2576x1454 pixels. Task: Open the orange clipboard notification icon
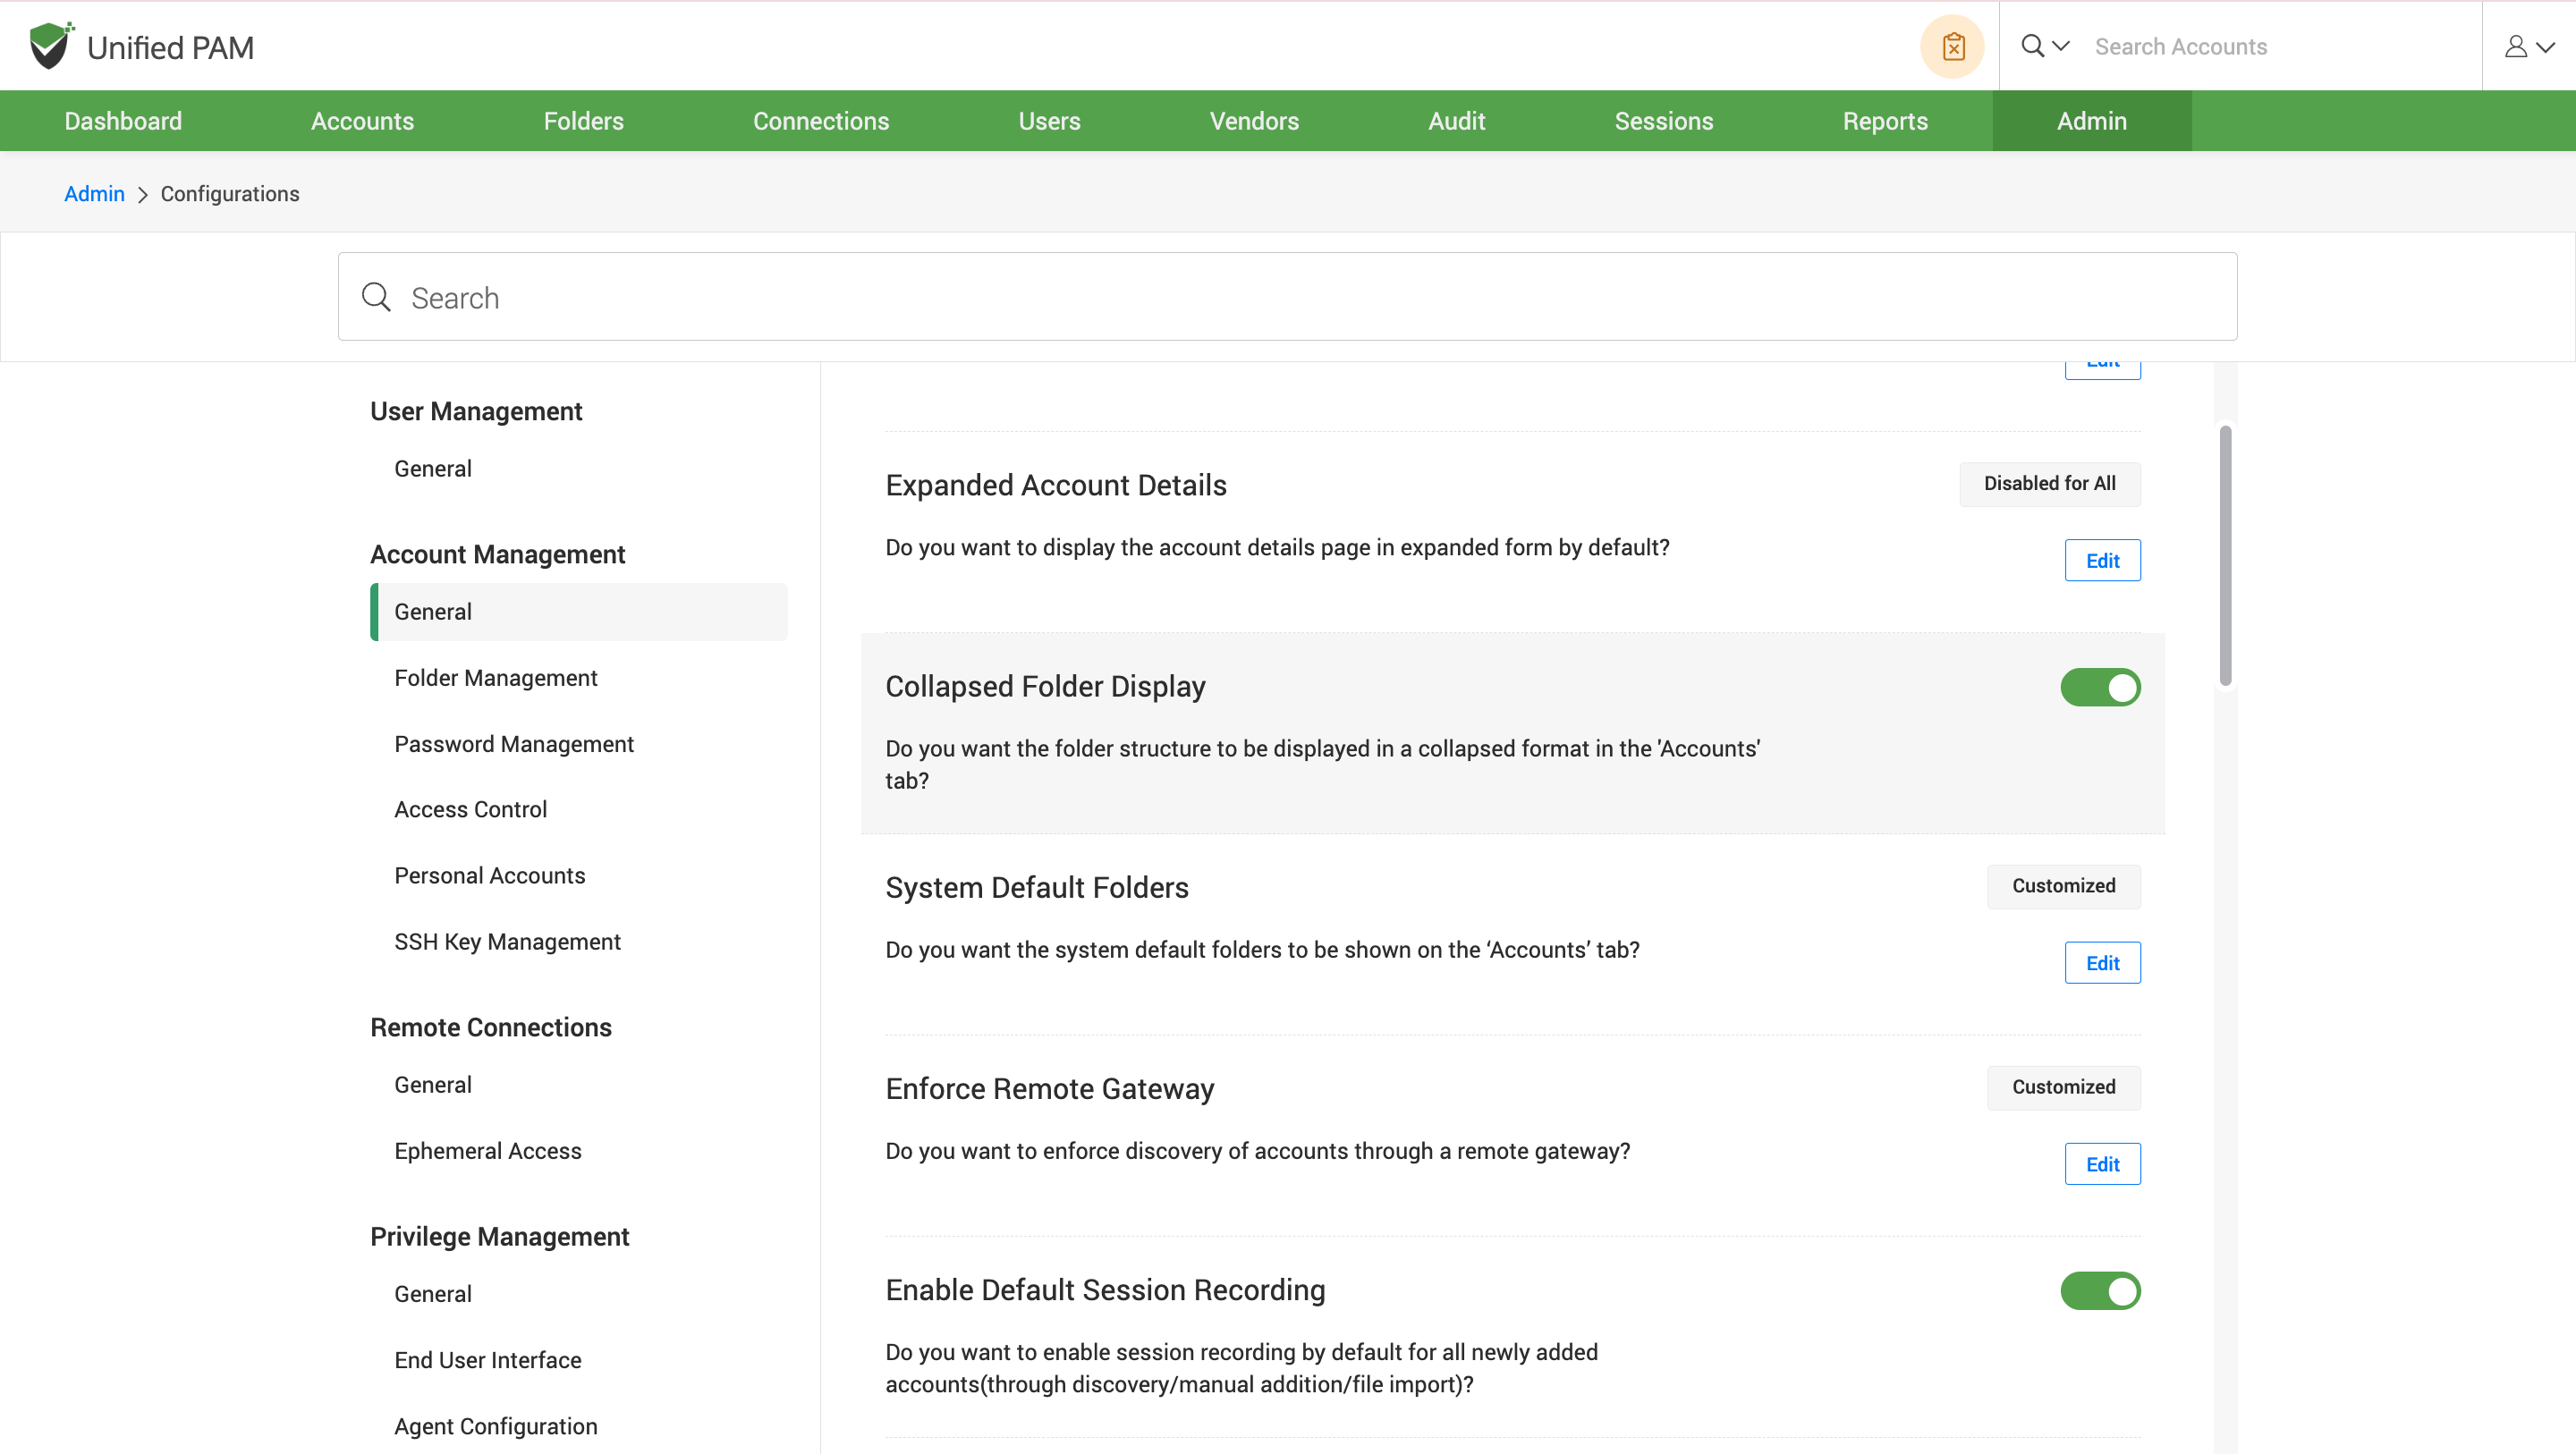(1952, 46)
